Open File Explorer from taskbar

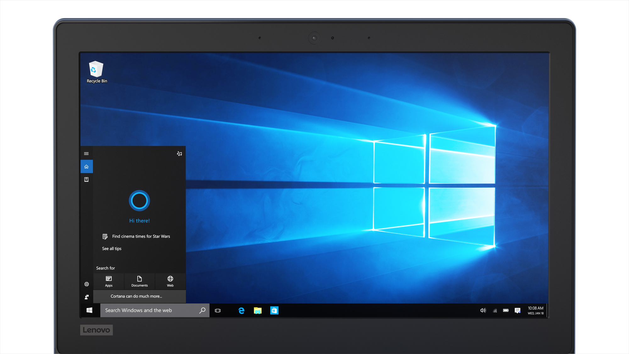click(x=258, y=311)
